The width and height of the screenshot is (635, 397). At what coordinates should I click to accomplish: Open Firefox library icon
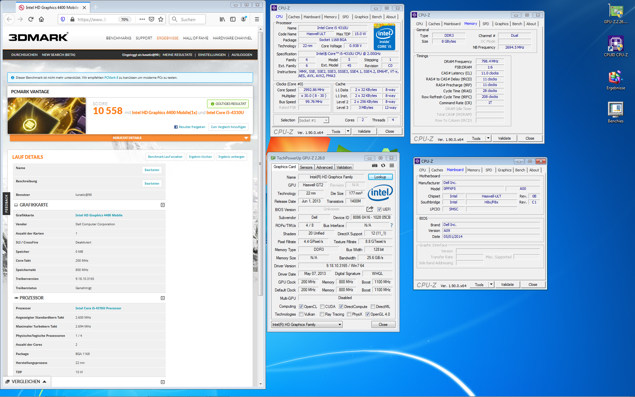[x=222, y=19]
